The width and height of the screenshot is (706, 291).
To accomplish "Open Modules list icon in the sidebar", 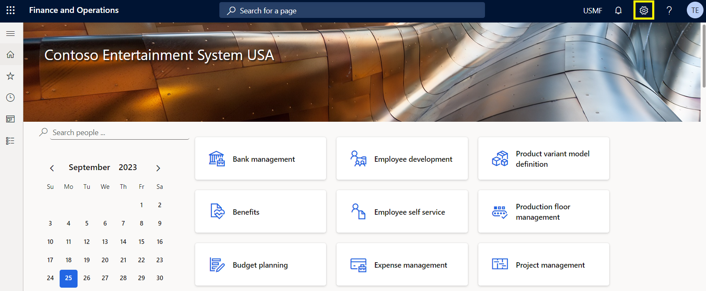I will 10,141.
